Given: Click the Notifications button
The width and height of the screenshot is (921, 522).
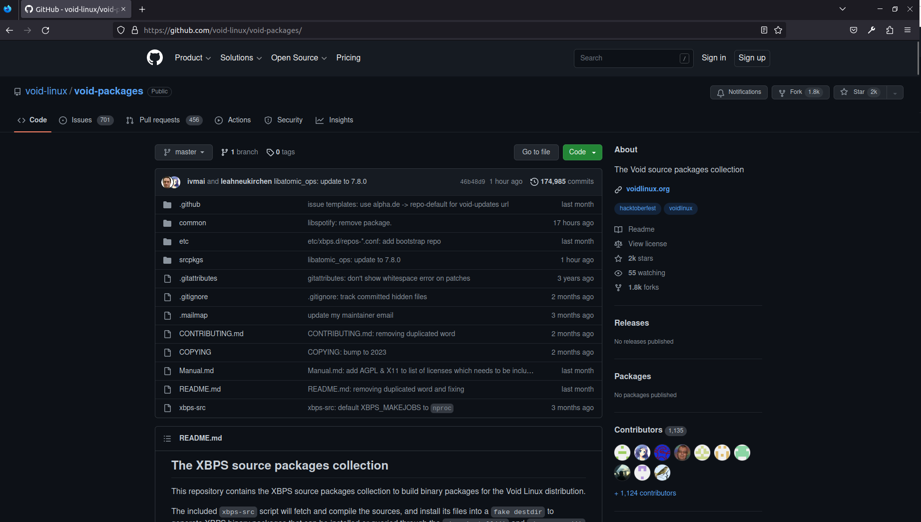Looking at the screenshot, I should pos(739,92).
